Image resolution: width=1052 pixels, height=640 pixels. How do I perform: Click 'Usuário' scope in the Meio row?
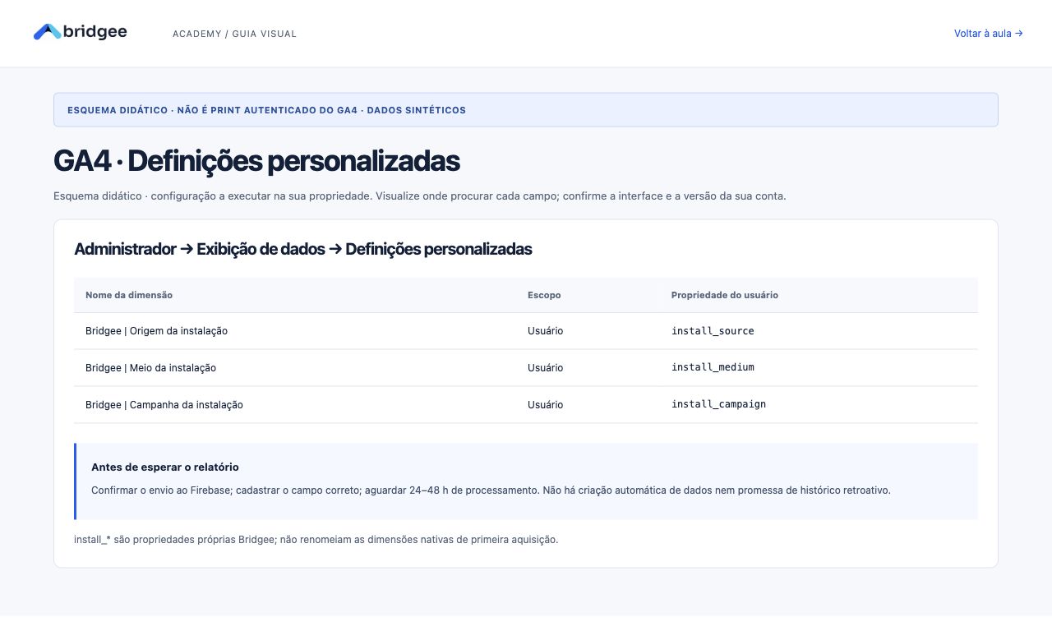click(x=545, y=368)
